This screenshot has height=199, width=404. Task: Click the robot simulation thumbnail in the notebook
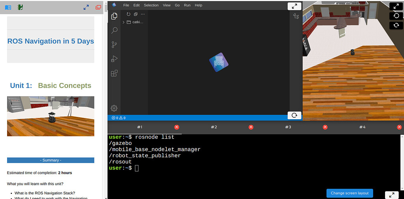(x=50, y=116)
